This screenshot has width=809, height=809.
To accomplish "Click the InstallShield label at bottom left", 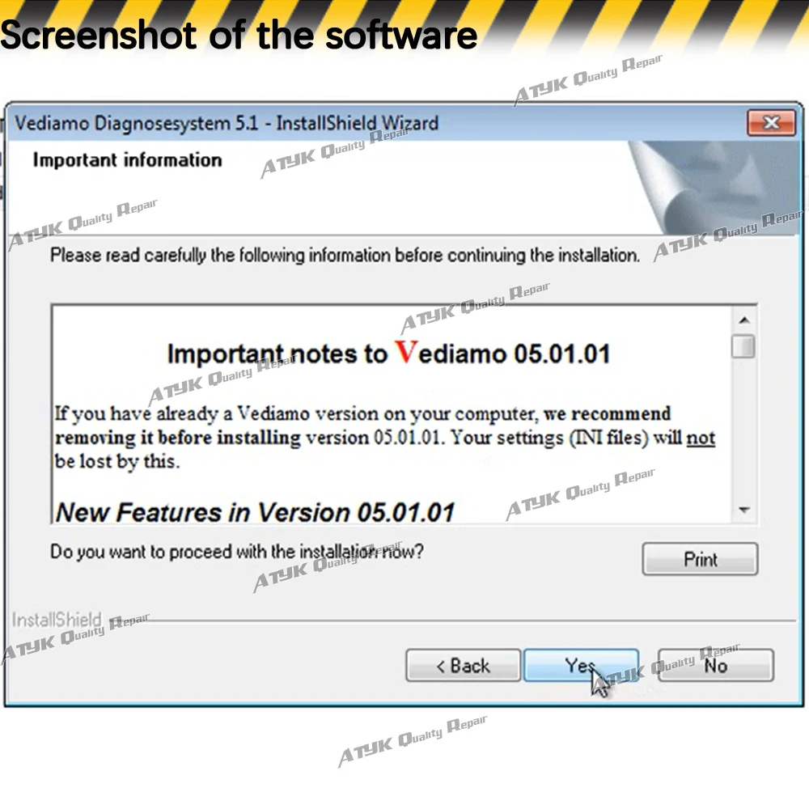I will [x=57, y=620].
